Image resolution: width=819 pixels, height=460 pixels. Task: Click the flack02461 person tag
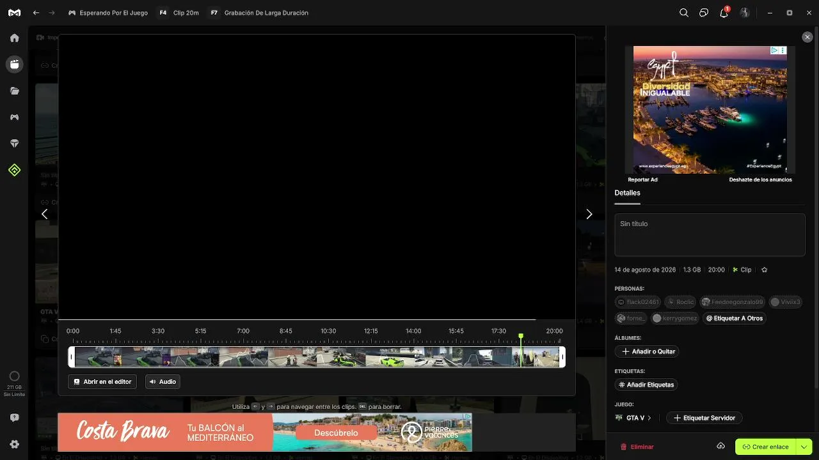(x=638, y=302)
